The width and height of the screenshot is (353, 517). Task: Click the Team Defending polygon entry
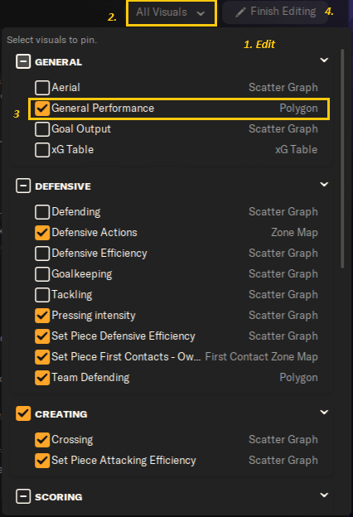(176, 378)
